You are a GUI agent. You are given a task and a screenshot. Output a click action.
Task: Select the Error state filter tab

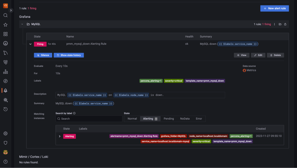[199, 119]
